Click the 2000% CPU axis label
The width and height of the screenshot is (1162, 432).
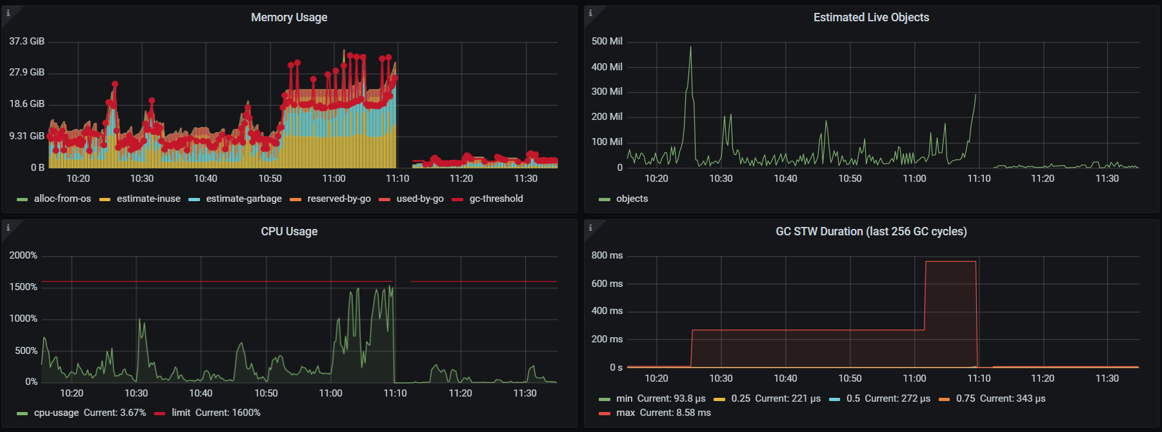point(23,255)
